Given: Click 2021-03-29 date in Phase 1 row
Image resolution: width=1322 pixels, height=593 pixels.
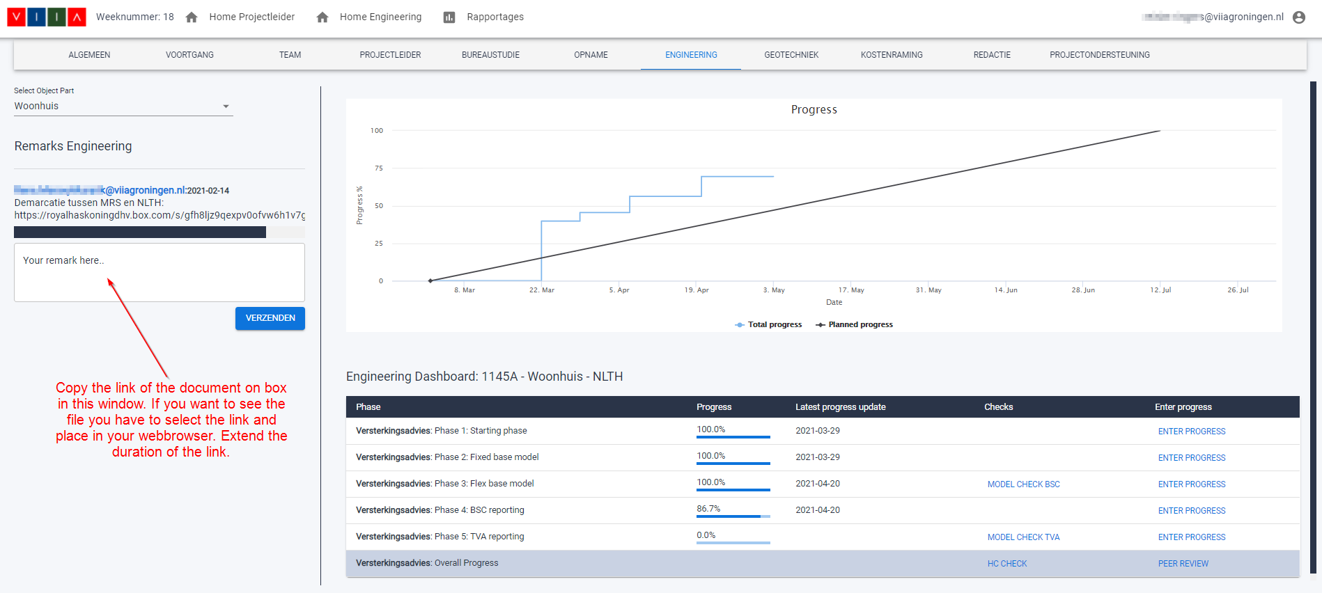Looking at the screenshot, I should pos(818,431).
